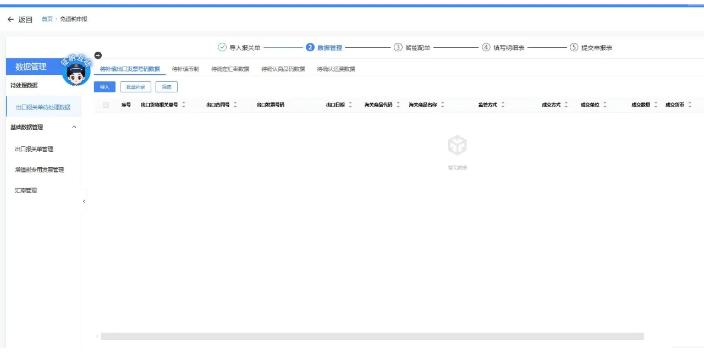The image size is (704, 352).
Task: Click the dark plus icon above the tabs
Action: click(98, 55)
